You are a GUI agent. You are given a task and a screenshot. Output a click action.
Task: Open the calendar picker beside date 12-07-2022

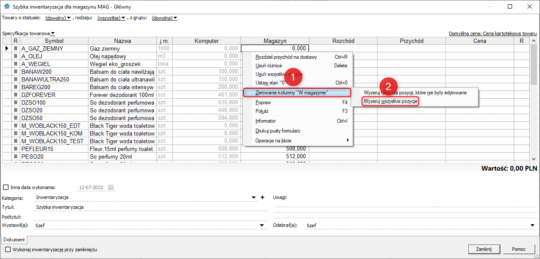(x=110, y=187)
